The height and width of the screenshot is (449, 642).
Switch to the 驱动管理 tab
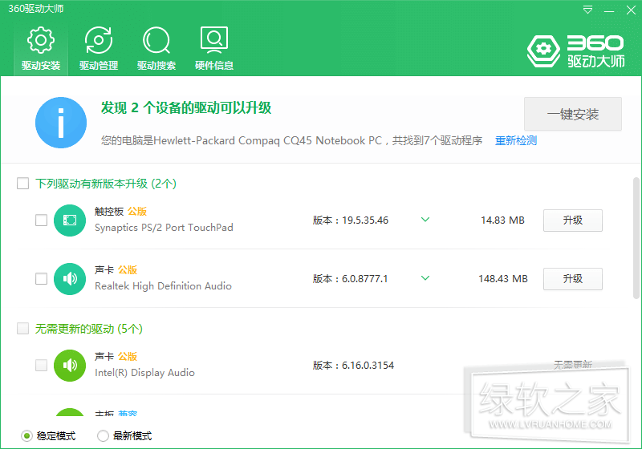pos(99,48)
